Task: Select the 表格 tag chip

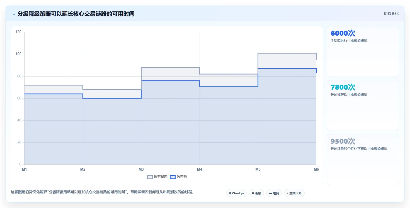Action: tap(256, 193)
